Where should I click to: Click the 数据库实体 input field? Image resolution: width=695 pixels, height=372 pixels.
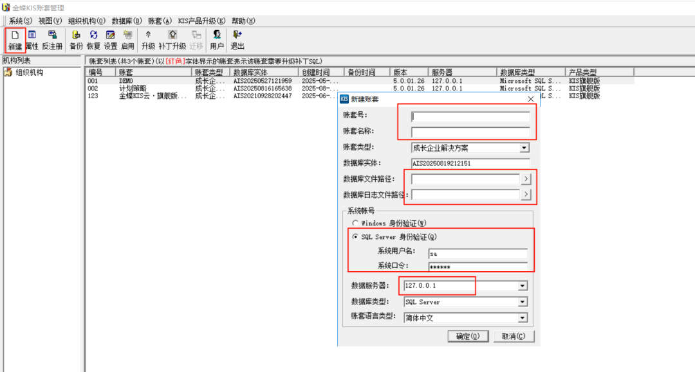470,163
